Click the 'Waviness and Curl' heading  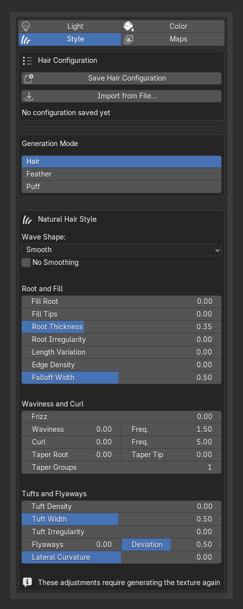click(53, 404)
